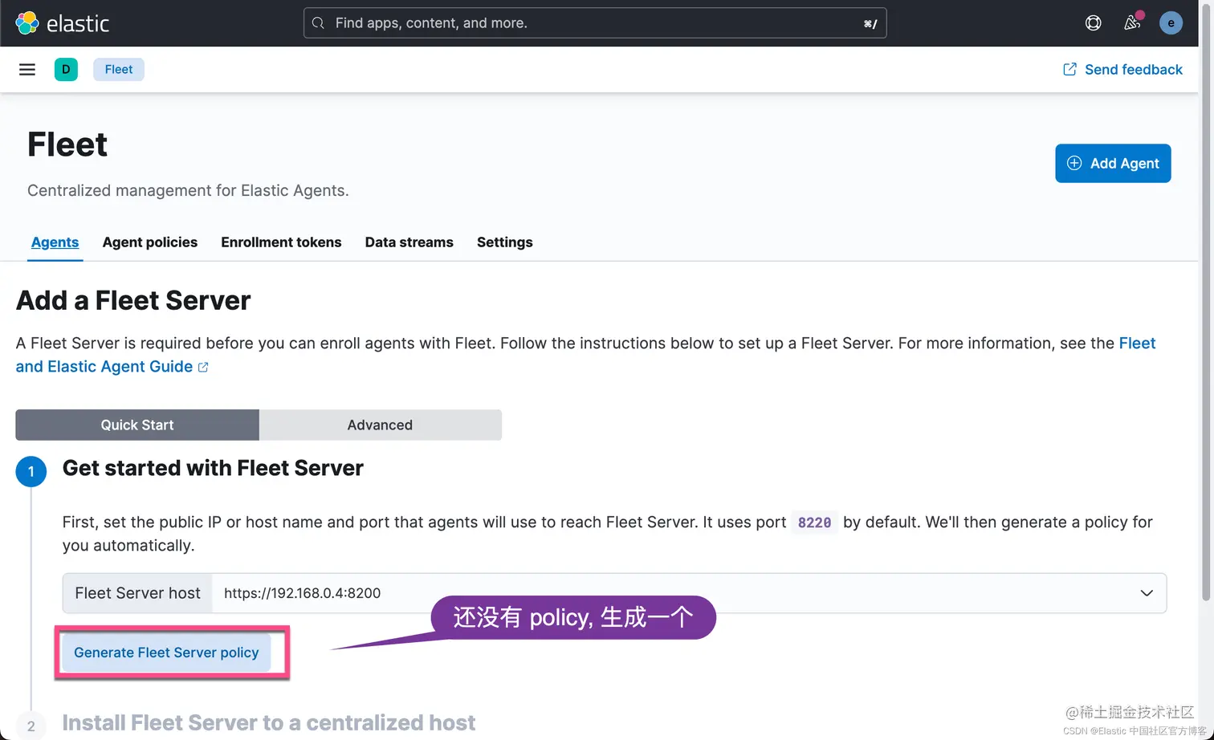Click the Send feedback link
This screenshot has width=1214, height=740.
pos(1122,70)
